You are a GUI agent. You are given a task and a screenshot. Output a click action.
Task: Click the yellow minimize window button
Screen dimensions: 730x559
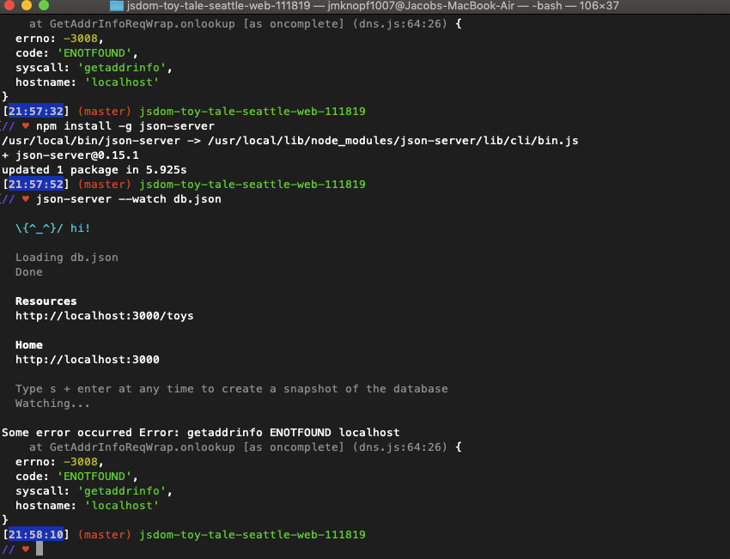pos(27,5)
